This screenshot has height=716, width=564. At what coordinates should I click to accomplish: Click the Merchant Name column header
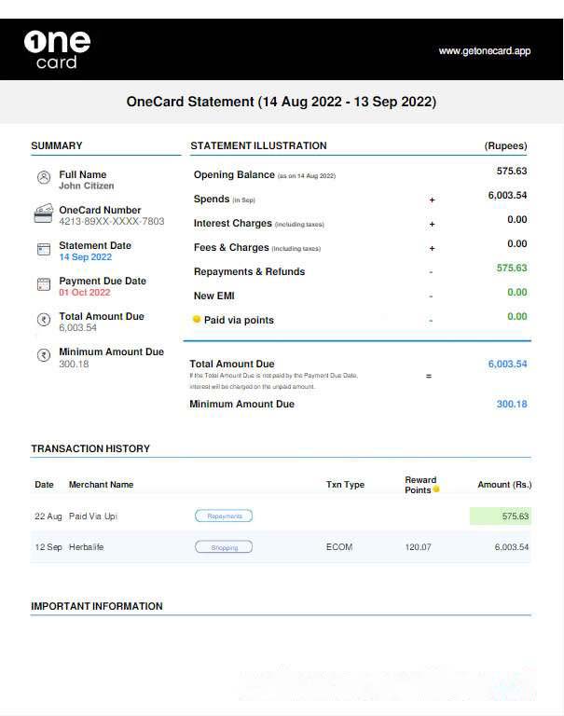pos(101,485)
